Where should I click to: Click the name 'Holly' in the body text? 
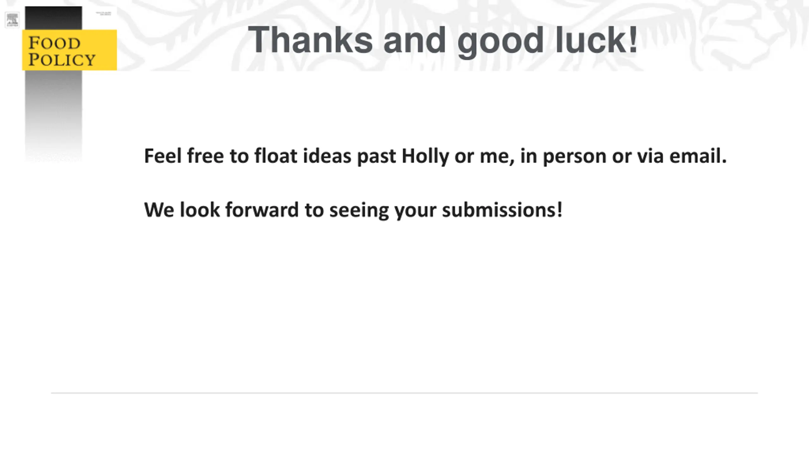425,156
